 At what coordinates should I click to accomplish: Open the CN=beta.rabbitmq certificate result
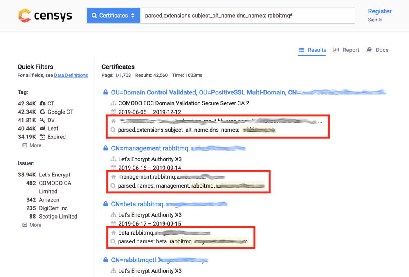169,204
